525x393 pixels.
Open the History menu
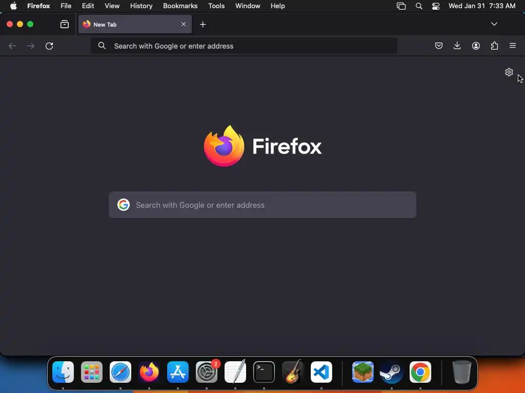point(142,6)
